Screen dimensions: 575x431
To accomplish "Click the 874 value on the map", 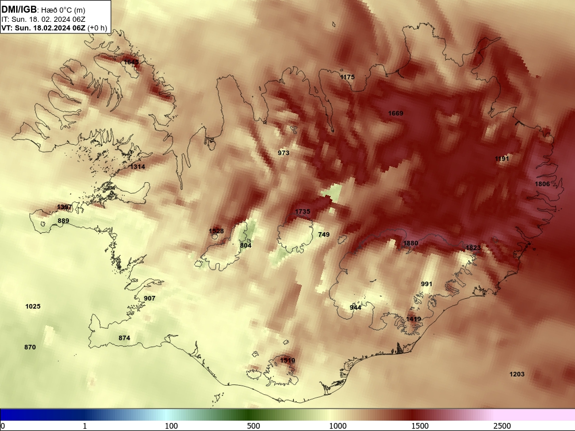I will point(124,338).
